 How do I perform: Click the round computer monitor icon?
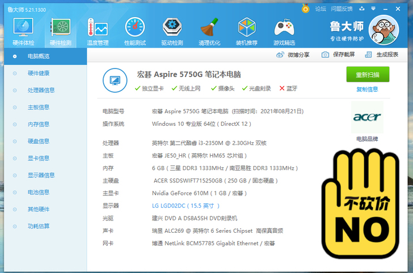coord(115,80)
